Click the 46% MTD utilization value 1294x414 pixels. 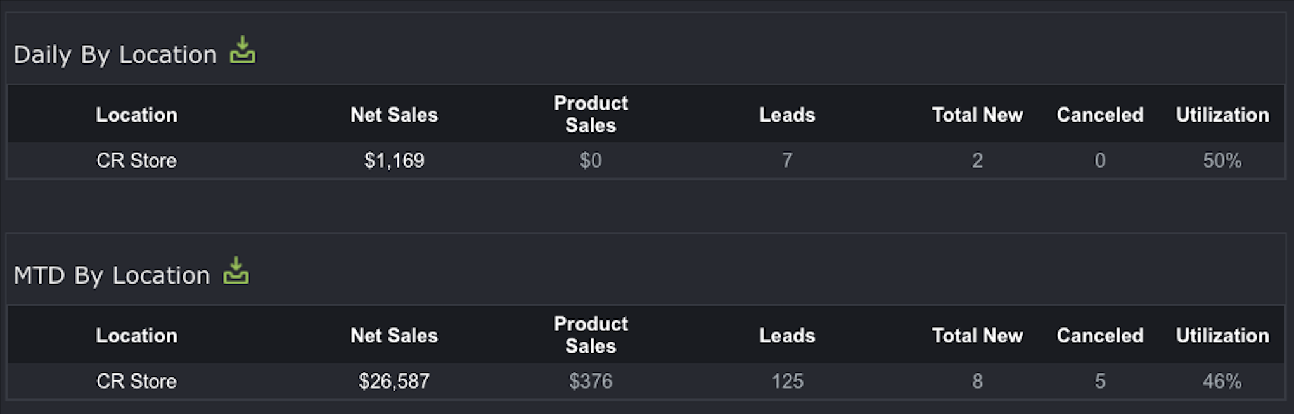1222,382
